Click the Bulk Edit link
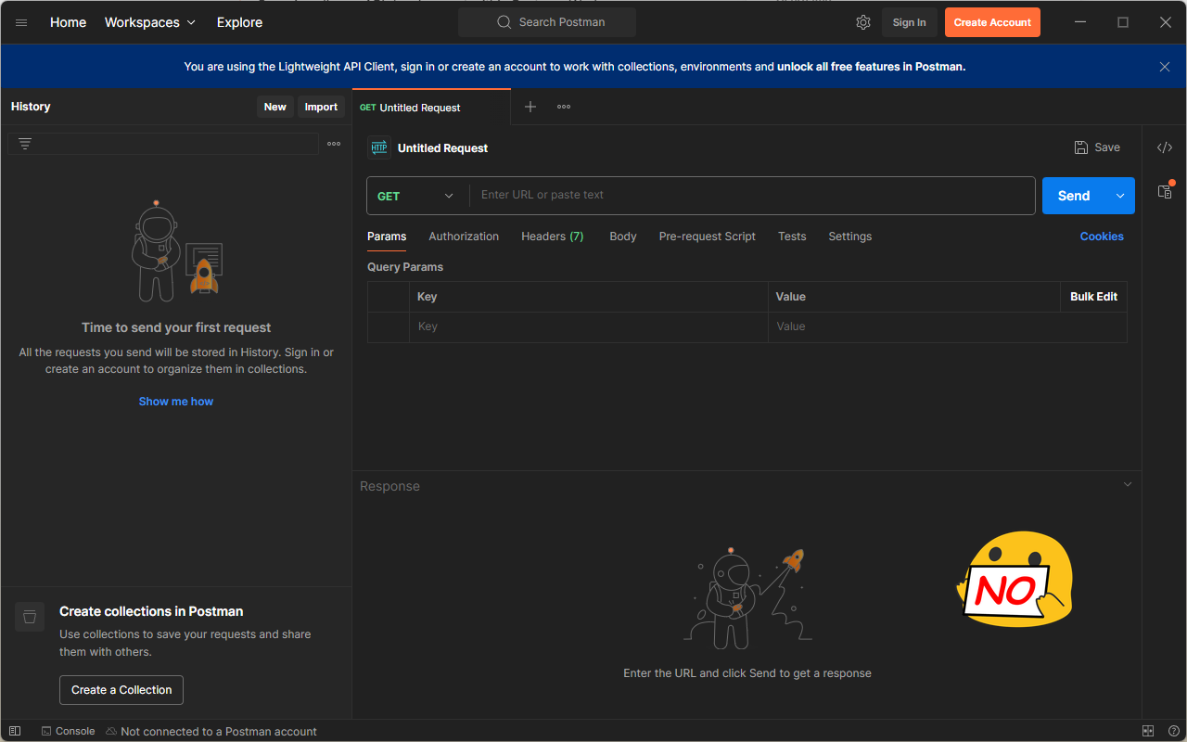The width and height of the screenshot is (1187, 742). point(1094,297)
